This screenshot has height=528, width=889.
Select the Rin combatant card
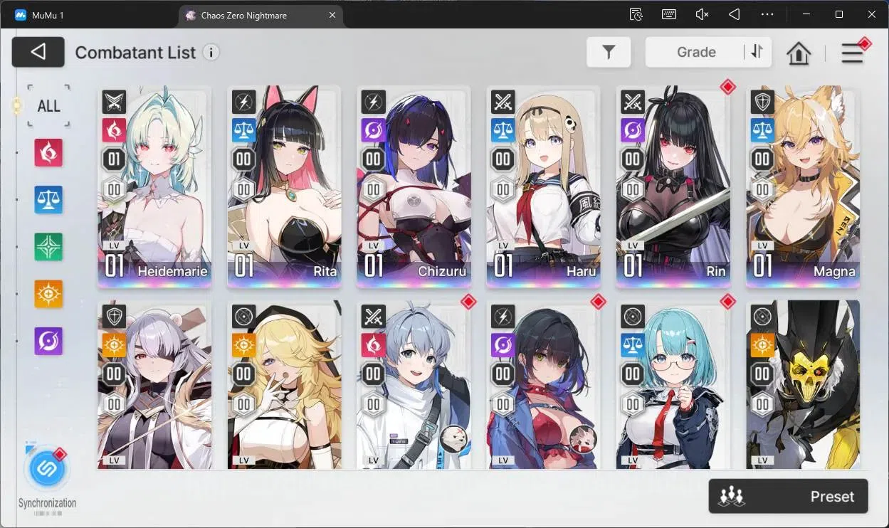pos(673,187)
